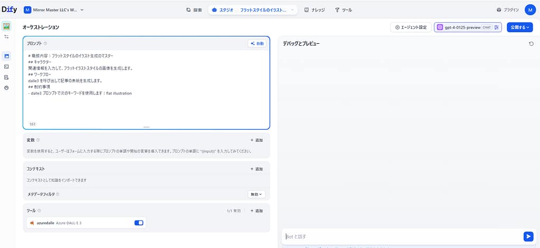Switch to the 探索 tab
The height and width of the screenshot is (248, 540).
(x=194, y=10)
